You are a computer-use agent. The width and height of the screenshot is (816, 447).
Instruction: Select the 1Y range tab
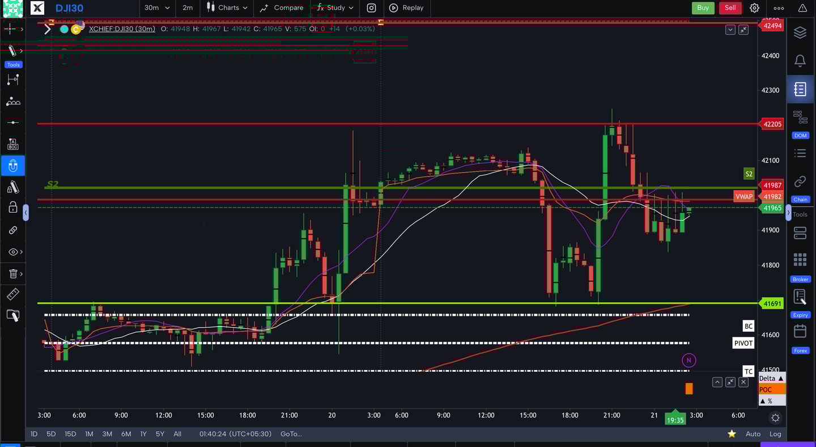click(x=143, y=434)
